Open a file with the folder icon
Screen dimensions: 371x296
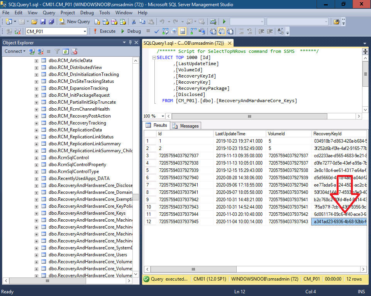34,22
